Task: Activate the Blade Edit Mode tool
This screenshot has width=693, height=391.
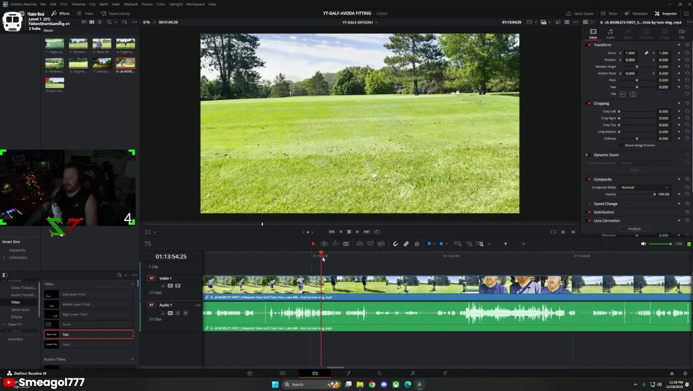Action: click(x=345, y=244)
